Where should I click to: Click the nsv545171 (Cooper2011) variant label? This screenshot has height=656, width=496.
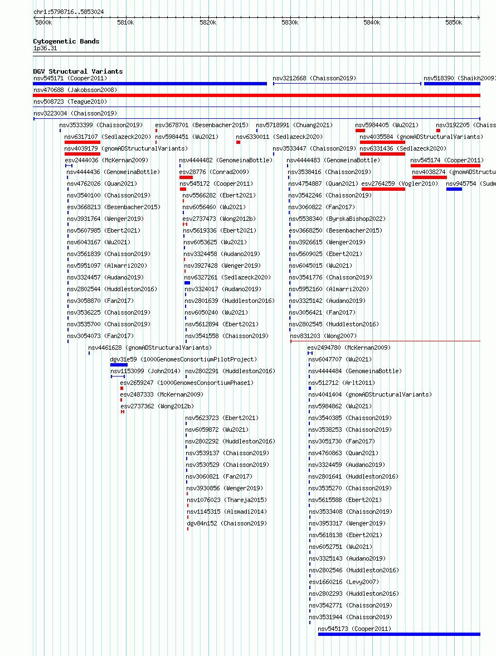pyautogui.click(x=70, y=78)
